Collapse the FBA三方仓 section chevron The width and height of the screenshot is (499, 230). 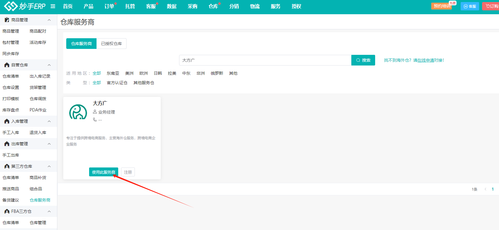[x=49, y=211]
